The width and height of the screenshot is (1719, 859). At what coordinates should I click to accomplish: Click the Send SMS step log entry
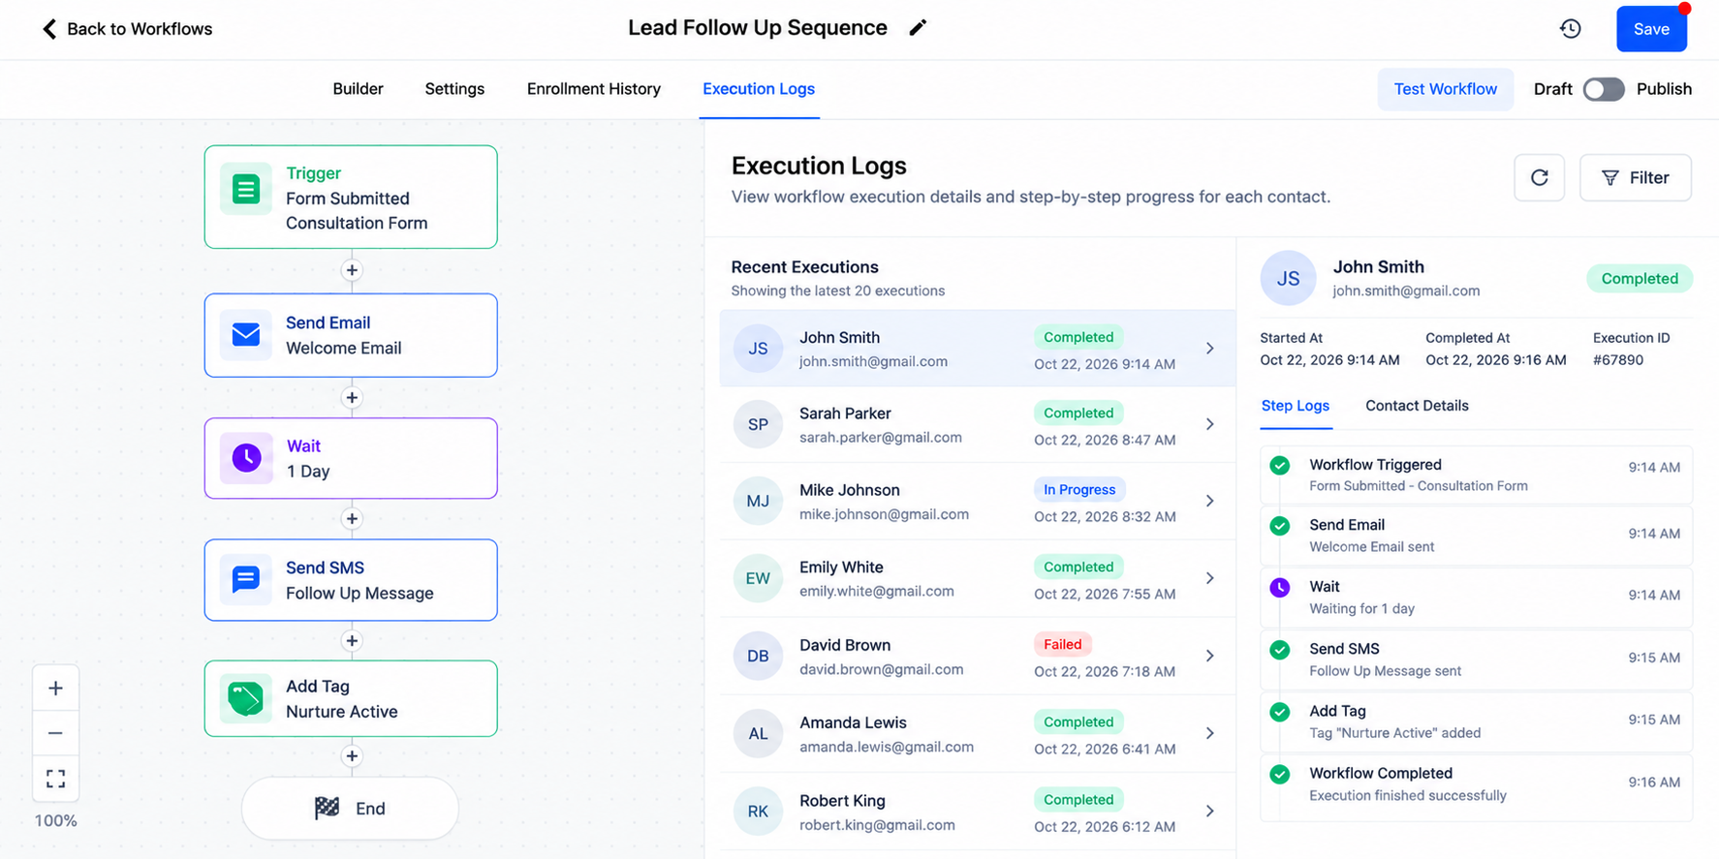coord(1476,660)
